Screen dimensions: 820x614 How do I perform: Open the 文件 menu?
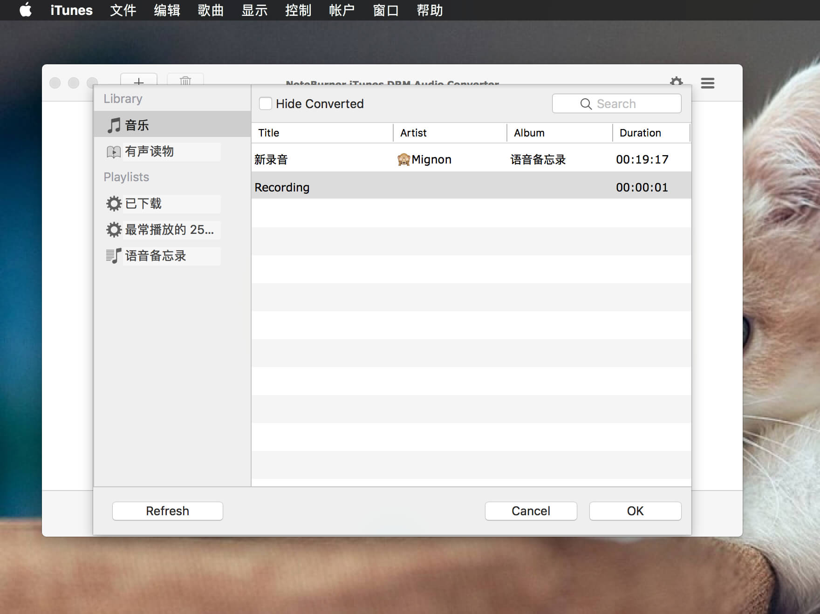point(123,10)
